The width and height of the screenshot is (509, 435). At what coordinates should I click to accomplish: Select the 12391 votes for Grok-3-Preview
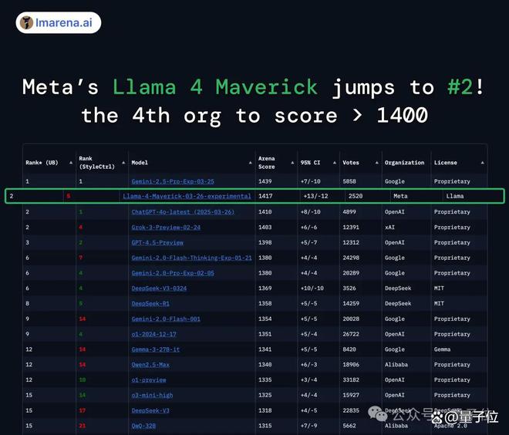pyautogui.click(x=351, y=228)
